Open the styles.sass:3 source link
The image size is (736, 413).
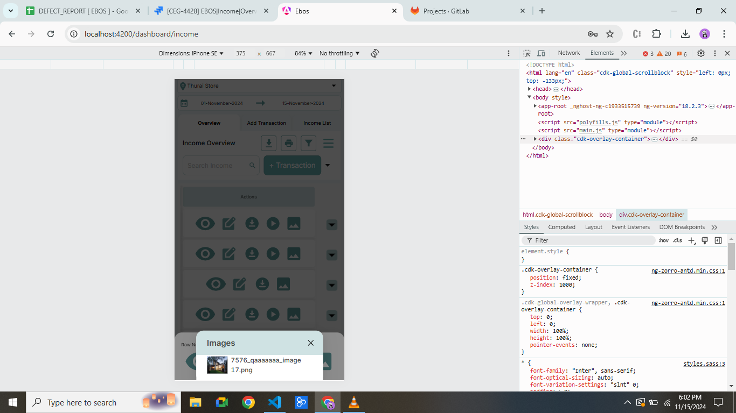pos(704,364)
